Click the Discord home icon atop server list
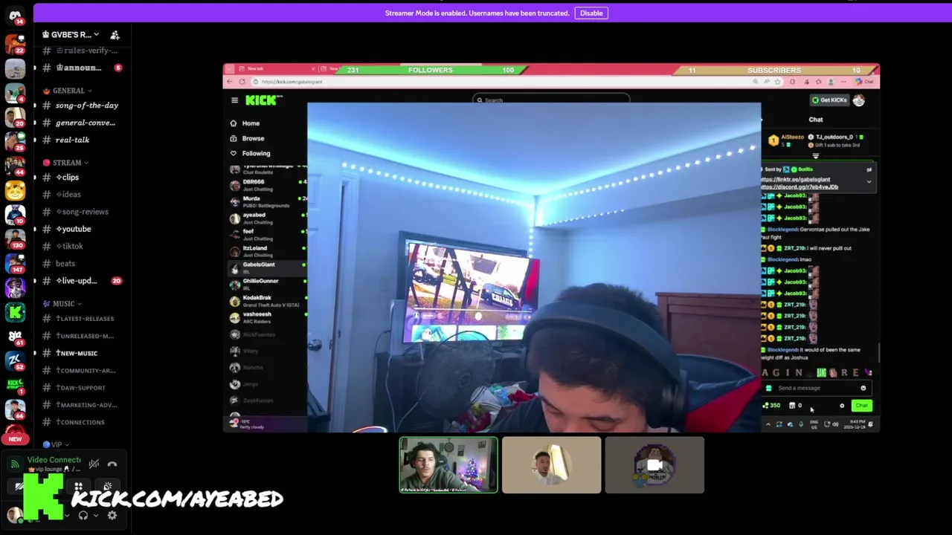 [x=15, y=16]
